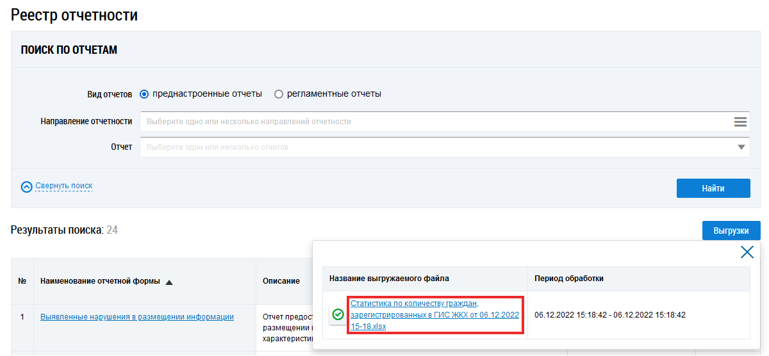Click the sort triangle next to Наименование отчетной формы
Screen dimensions: 769x356
tap(169, 282)
